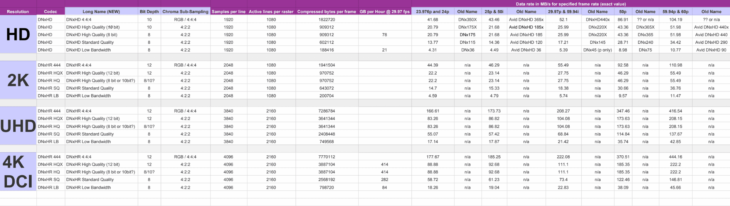Screen dimensions: 730x206
Task: Select data rate value 104.19
Action: 676,19
